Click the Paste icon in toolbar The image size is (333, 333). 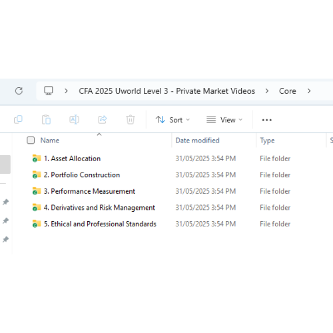pyautogui.click(x=46, y=120)
